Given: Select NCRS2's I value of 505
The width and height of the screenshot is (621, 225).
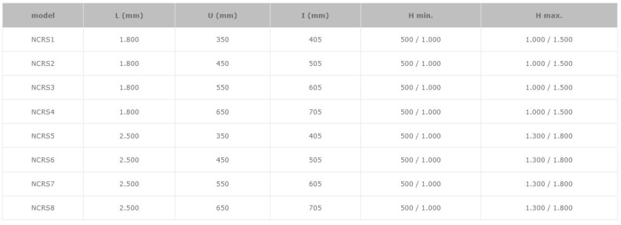Looking at the screenshot, I should [x=315, y=64].
